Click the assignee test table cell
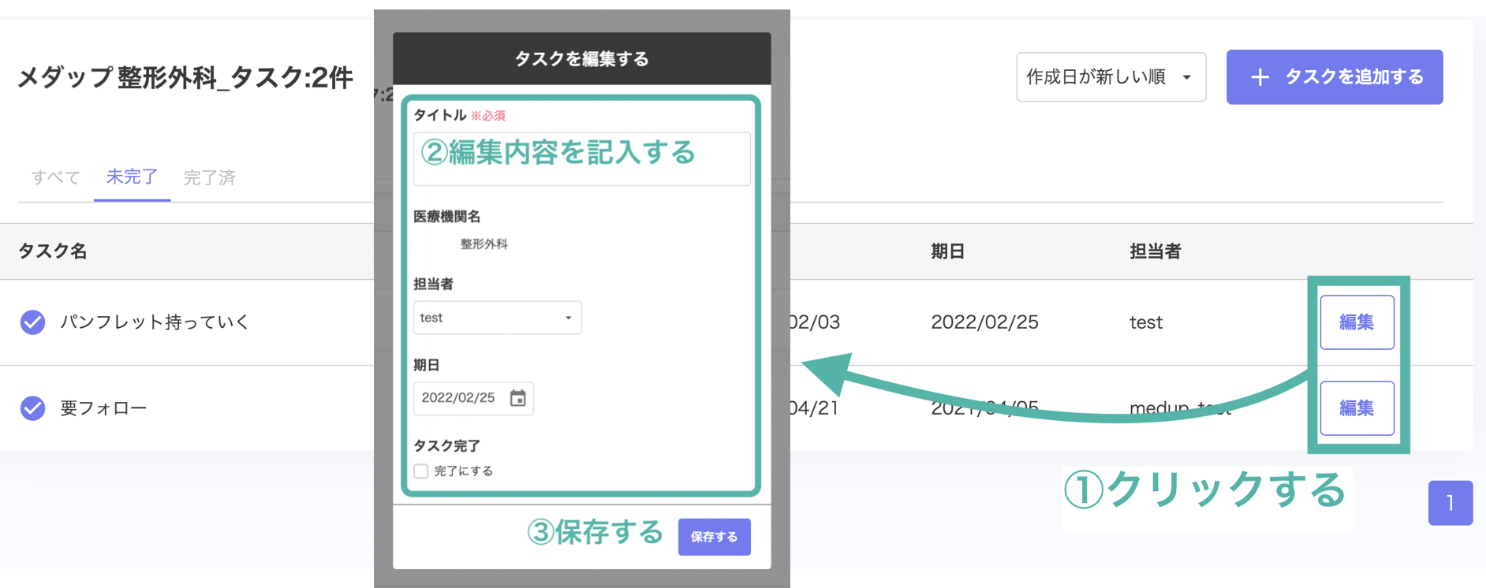Screen dimensions: 1486x588 click(1146, 322)
